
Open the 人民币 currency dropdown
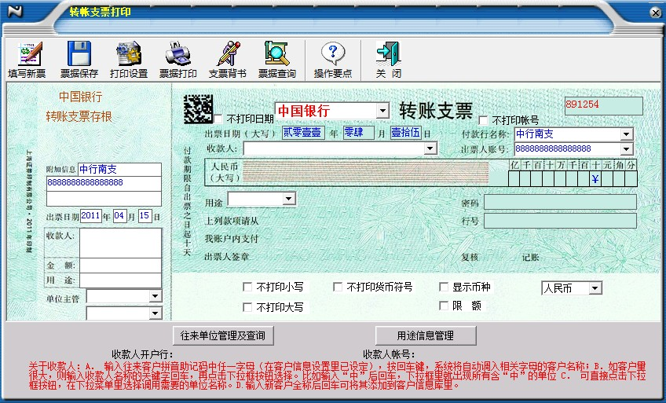pyautogui.click(x=595, y=288)
